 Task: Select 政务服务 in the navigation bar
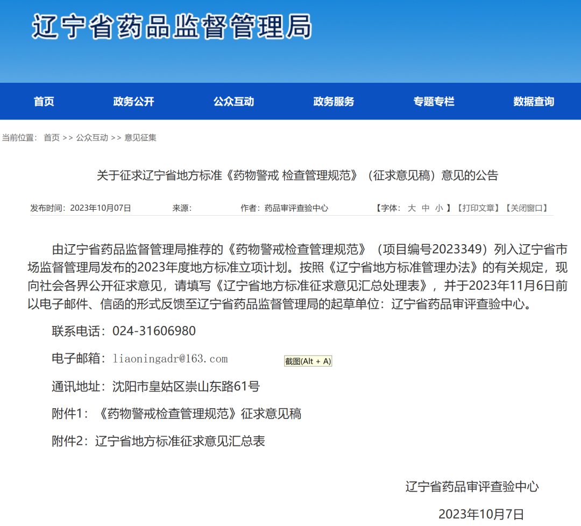click(x=334, y=102)
